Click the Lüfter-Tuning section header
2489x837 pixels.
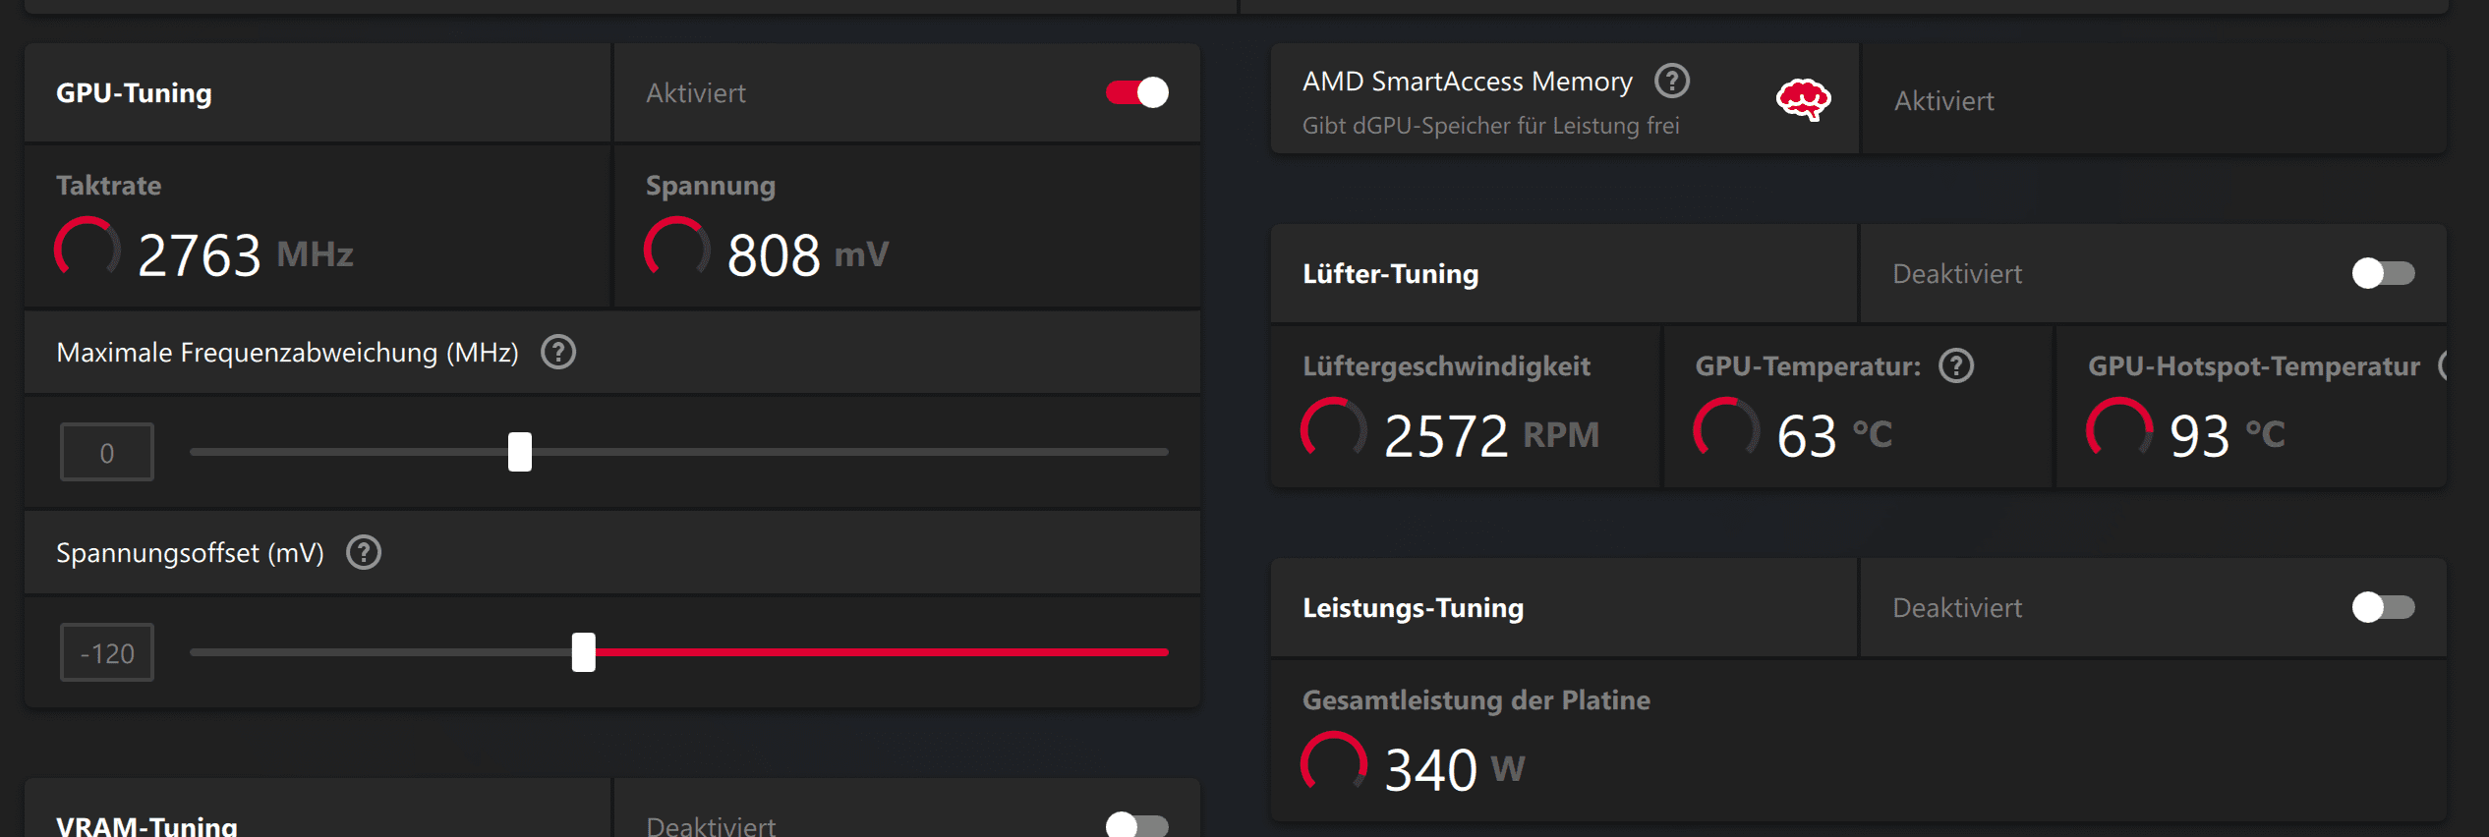pos(1390,273)
